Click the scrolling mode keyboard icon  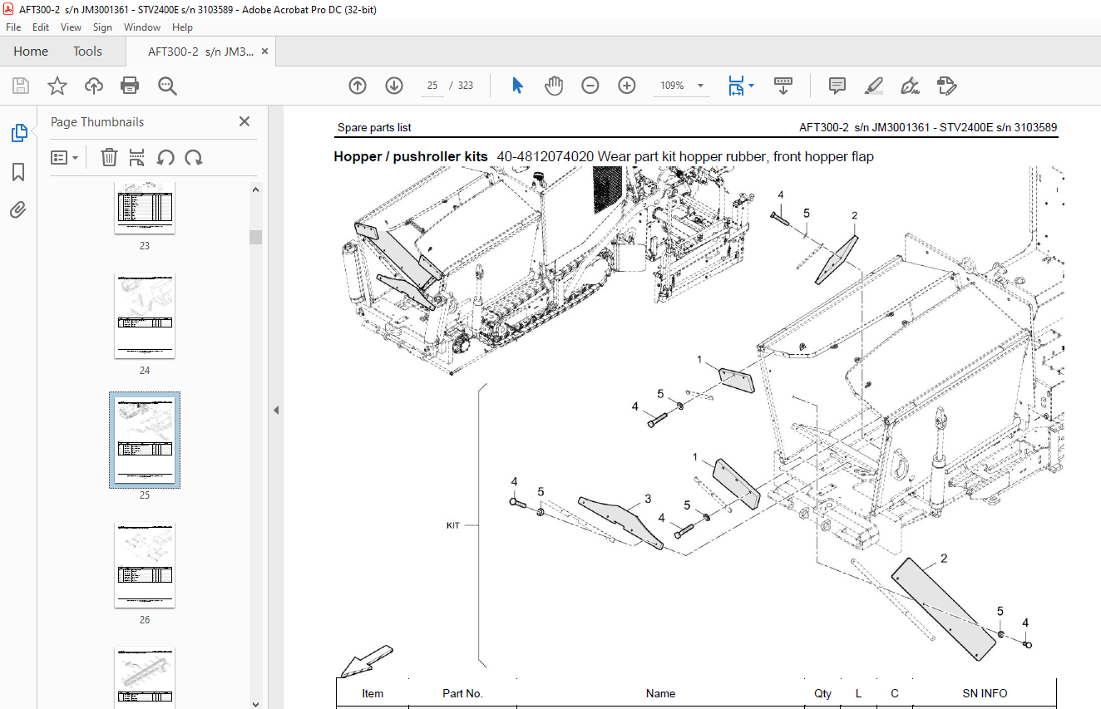[783, 86]
